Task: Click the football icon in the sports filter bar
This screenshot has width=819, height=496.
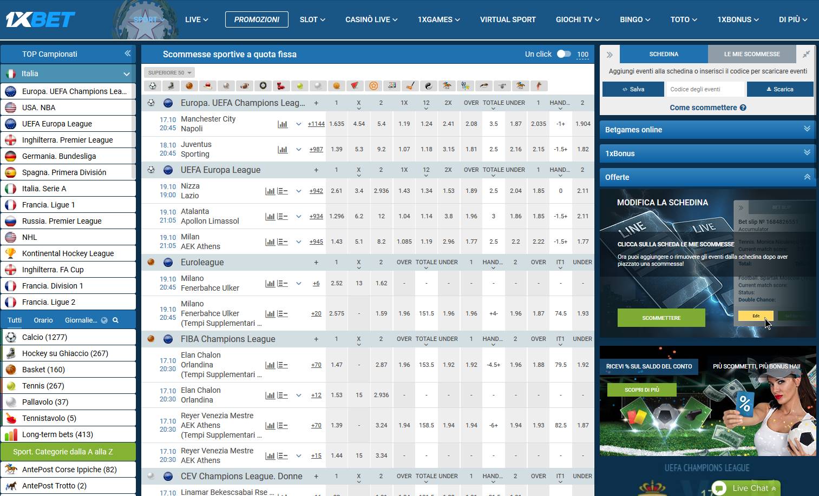Action: pyautogui.click(x=152, y=86)
